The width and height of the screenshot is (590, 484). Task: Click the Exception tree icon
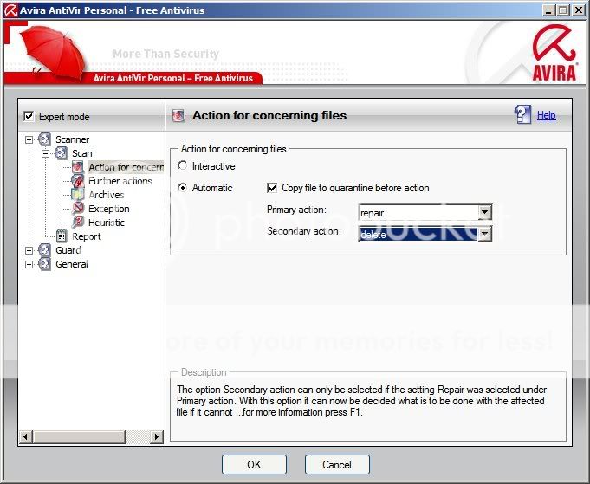77,209
